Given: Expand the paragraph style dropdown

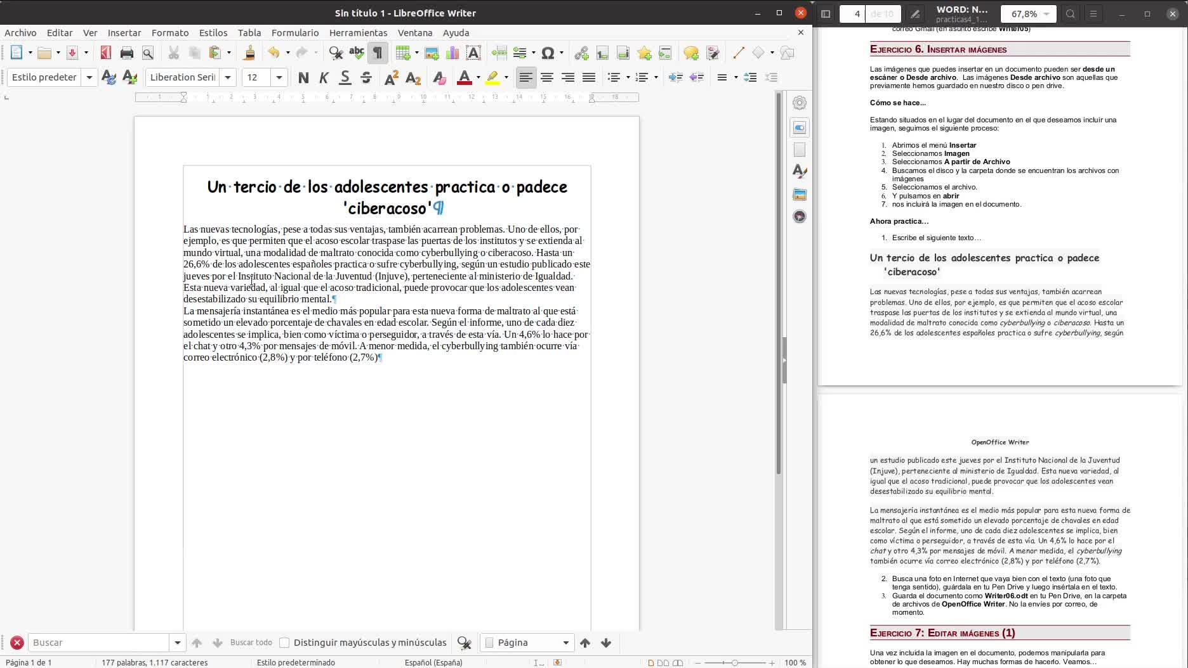Looking at the screenshot, I should pos(89,77).
